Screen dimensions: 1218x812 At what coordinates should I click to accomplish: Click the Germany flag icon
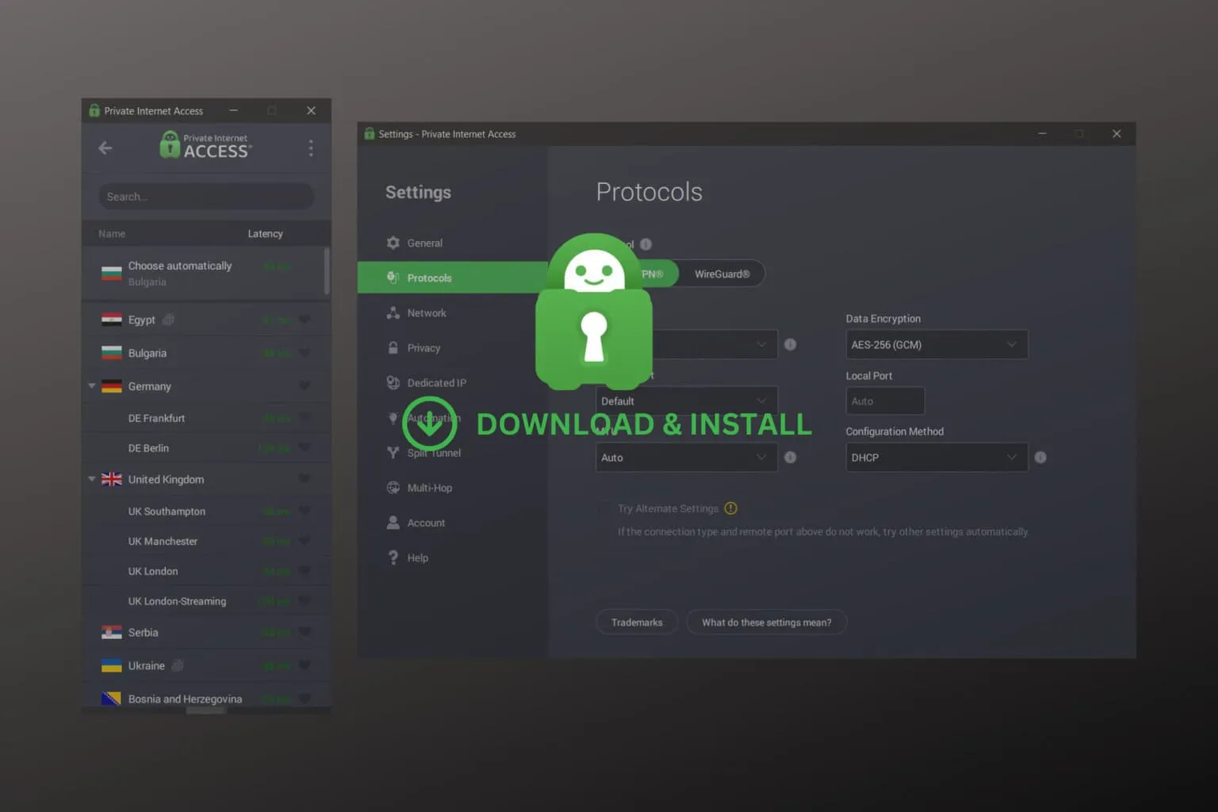(x=112, y=386)
